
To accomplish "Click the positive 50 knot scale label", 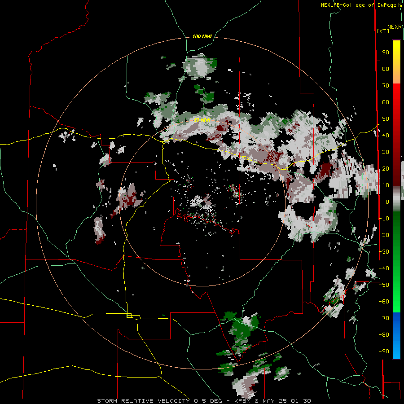I will pos(386,119).
